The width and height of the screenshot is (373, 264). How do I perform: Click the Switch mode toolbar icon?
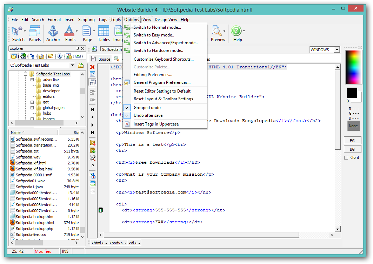click(16, 31)
